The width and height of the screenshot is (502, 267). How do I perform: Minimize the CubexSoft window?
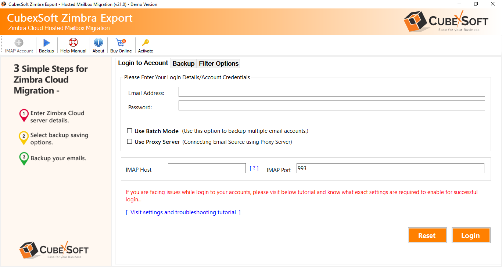[459, 4]
